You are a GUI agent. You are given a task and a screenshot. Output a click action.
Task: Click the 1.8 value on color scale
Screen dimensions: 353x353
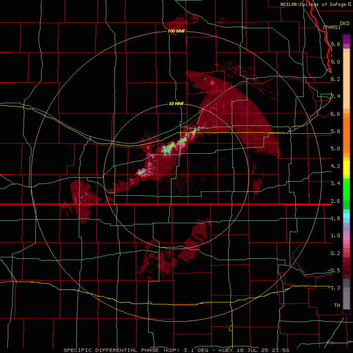pos(335,218)
